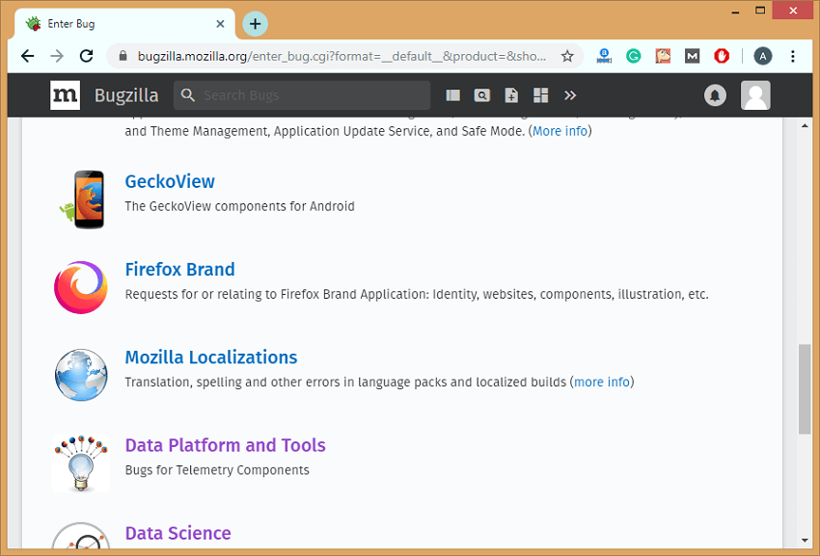Click the Amazon assistant extension icon
The image size is (820, 556).
coord(604,56)
